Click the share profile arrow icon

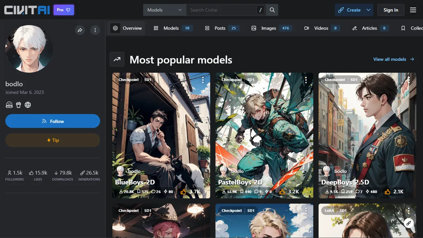pyautogui.click(x=80, y=30)
